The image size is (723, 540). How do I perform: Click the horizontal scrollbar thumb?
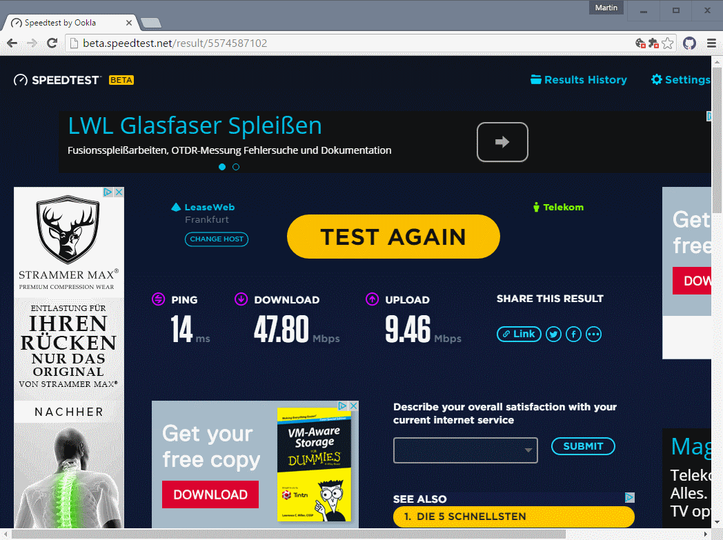tap(288, 534)
